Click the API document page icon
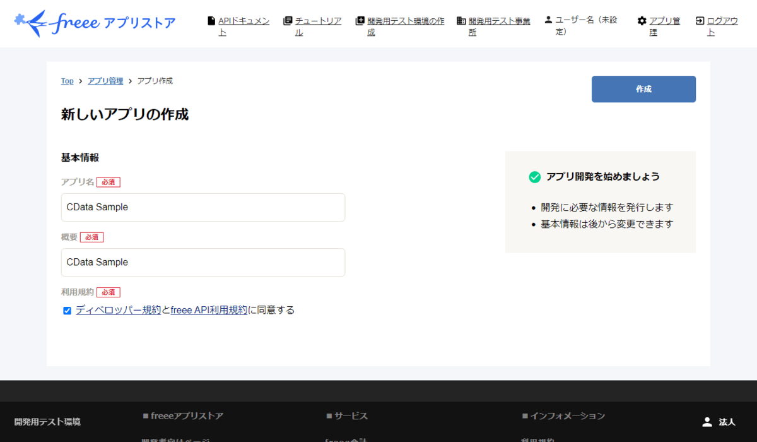757x442 pixels. 211,21
